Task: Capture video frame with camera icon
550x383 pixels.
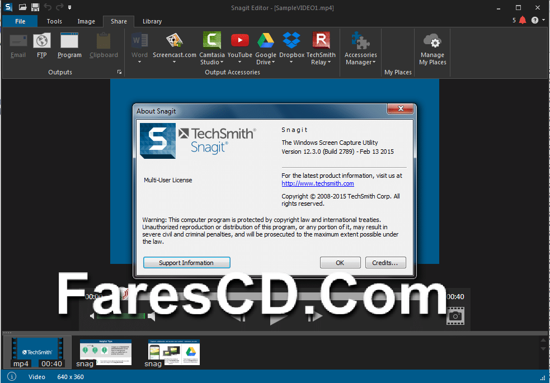Action: (x=455, y=316)
